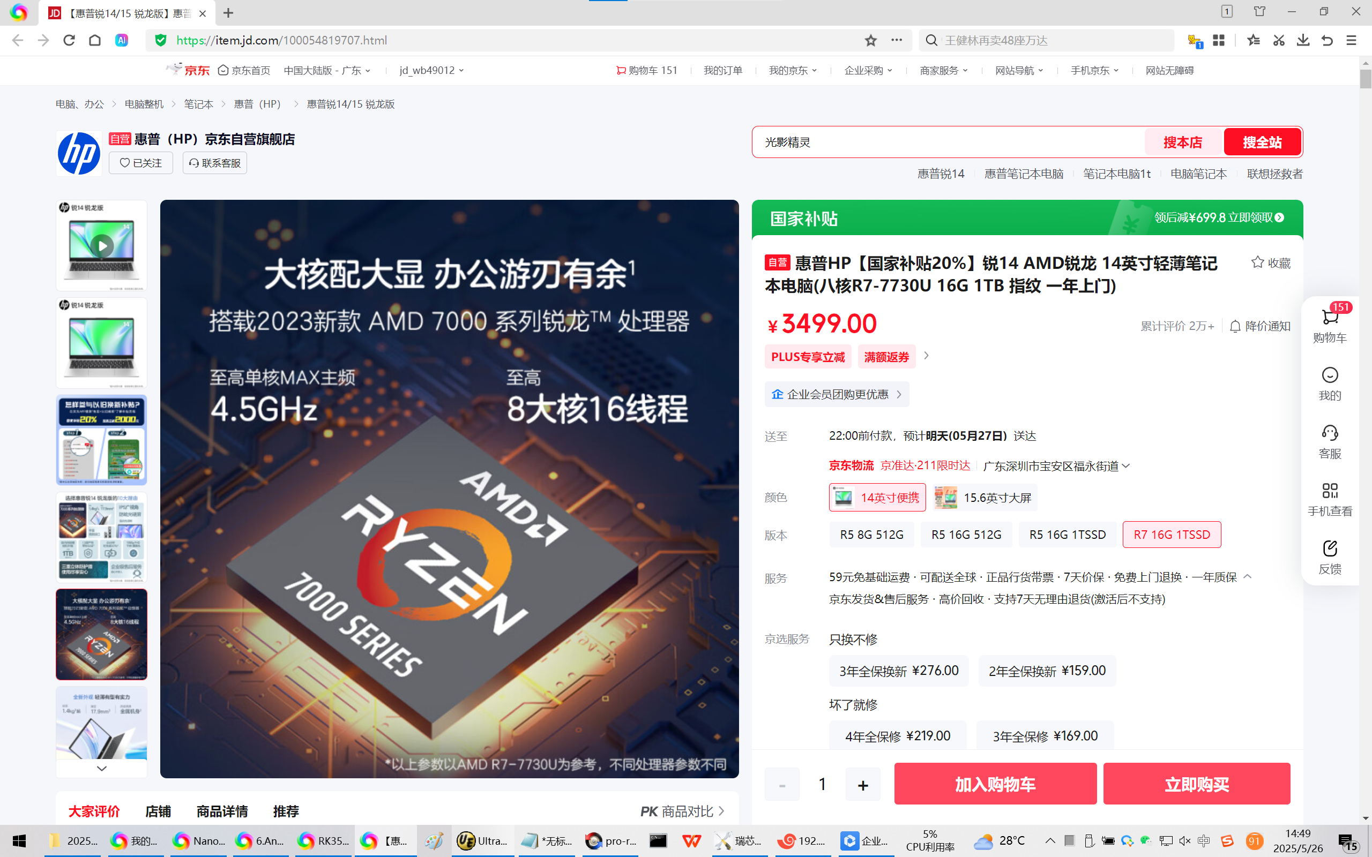Click the cart icon in right sidebar

coord(1329,318)
